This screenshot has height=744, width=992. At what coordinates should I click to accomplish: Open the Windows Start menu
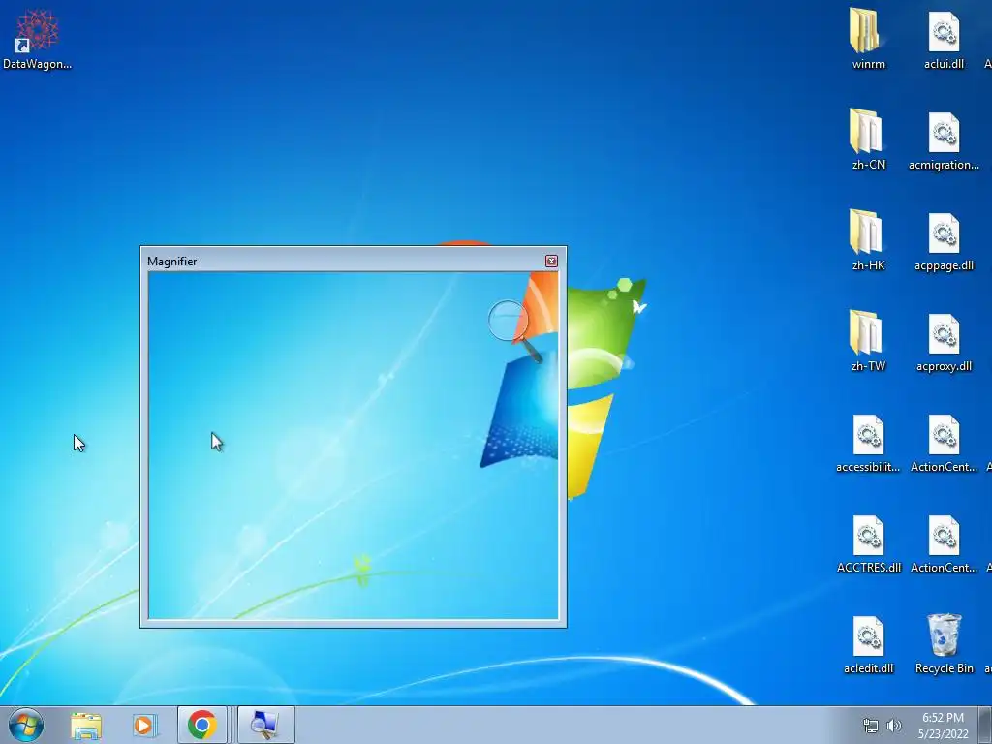pos(25,725)
